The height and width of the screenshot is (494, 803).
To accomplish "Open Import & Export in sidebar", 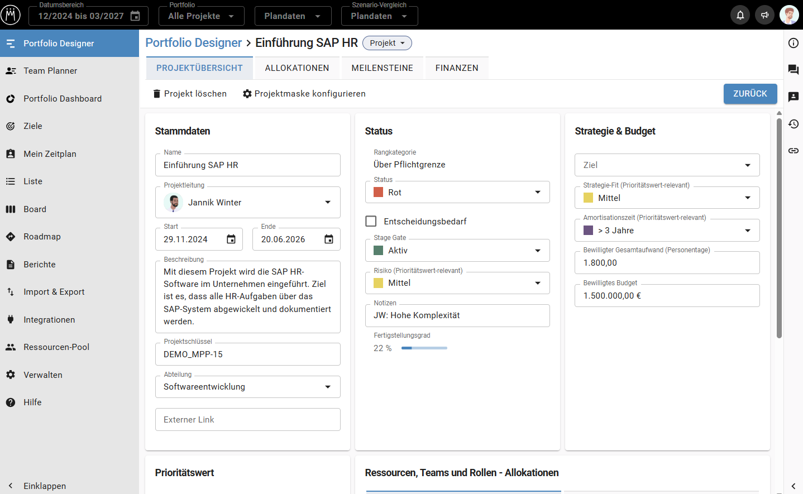I will pyautogui.click(x=69, y=292).
